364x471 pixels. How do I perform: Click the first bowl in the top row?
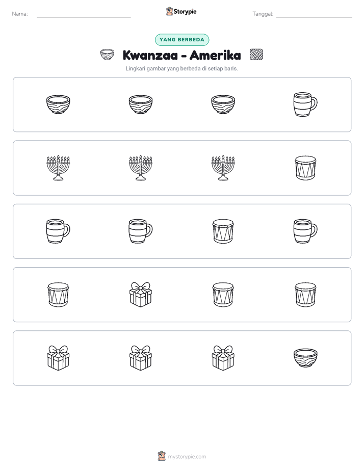[x=58, y=104]
